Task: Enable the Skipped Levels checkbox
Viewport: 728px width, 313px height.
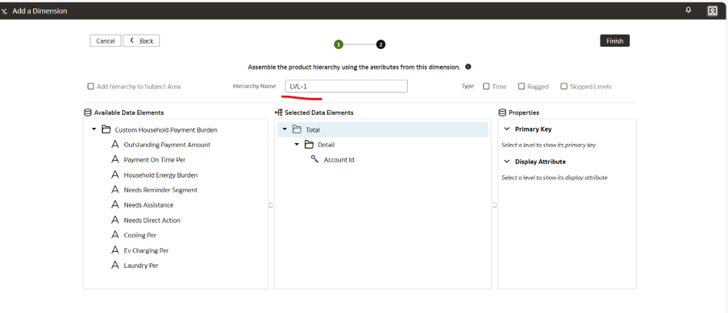Action: point(564,86)
